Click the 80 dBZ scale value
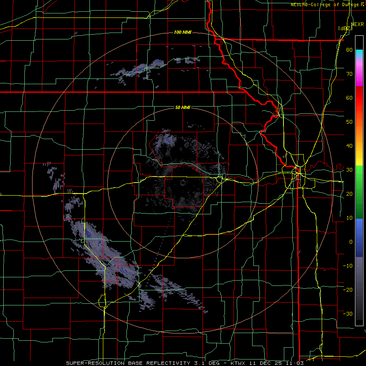The width and height of the screenshot is (366, 366). click(x=349, y=50)
